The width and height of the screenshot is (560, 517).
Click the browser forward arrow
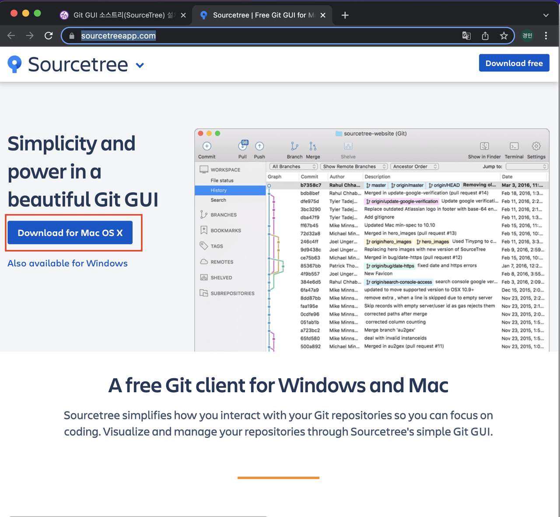pyautogui.click(x=30, y=35)
